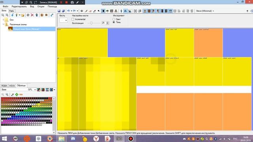Click the Save all skins icon
This screenshot has width=253, height=142.
63,11
